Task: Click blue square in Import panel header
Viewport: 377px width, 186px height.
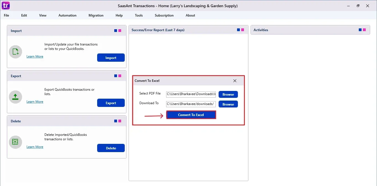Action: [116, 31]
